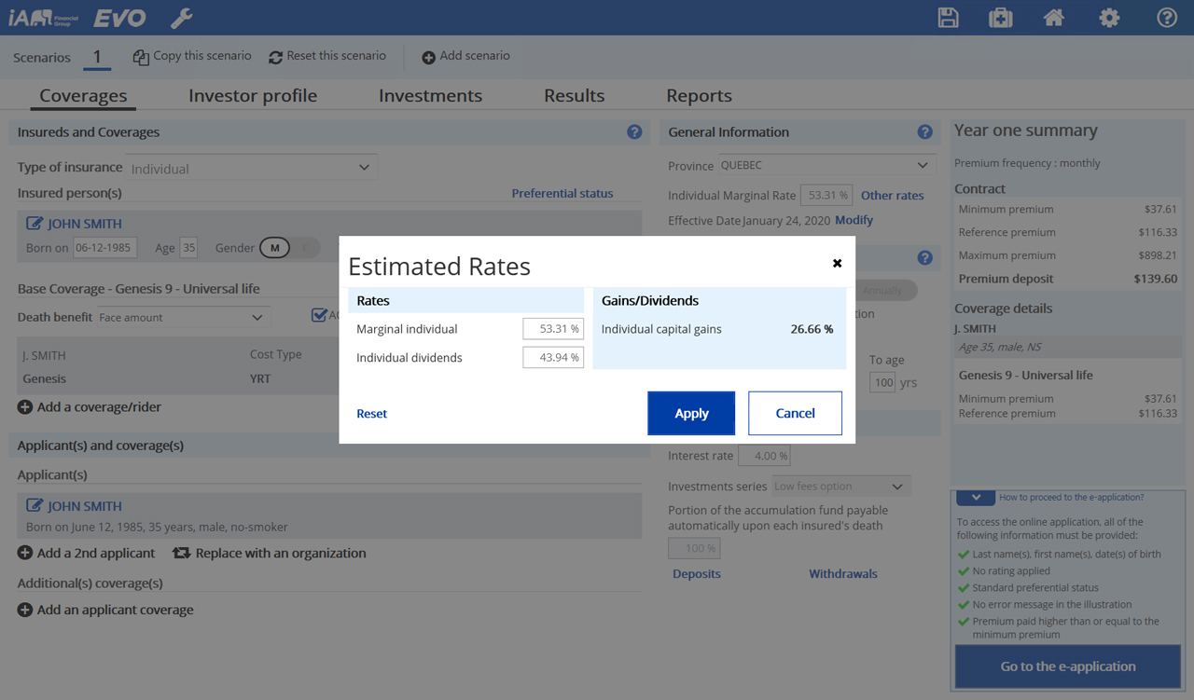Viewport: 1194px width, 700px height.
Task: Switch to Investor profile tab
Action: [x=253, y=96]
